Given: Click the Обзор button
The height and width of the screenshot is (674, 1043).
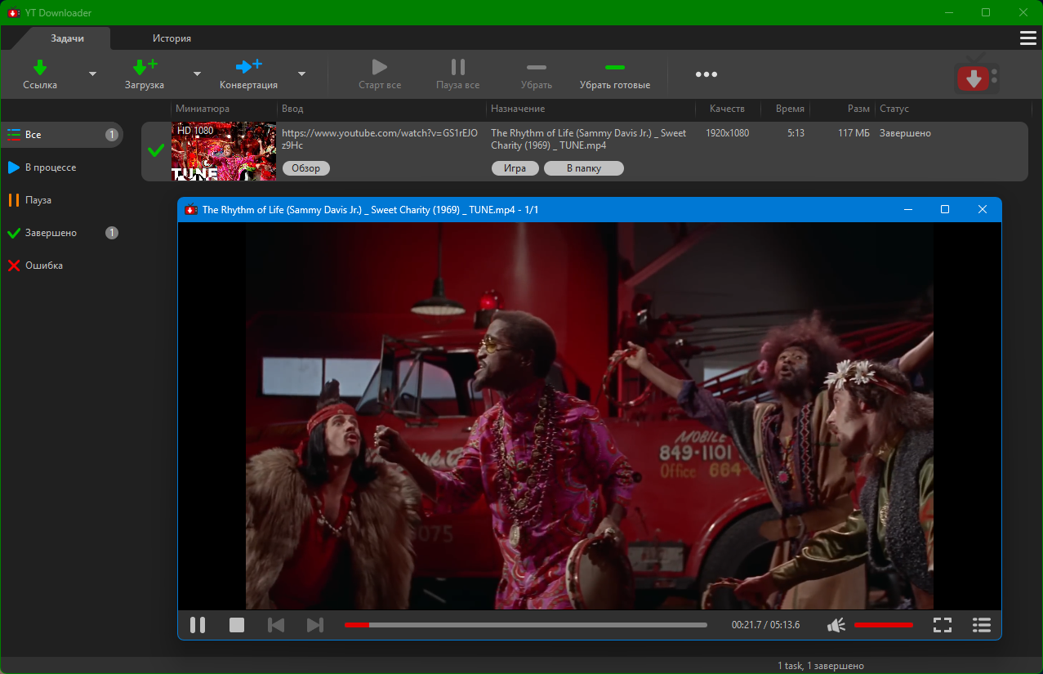Looking at the screenshot, I should [x=306, y=168].
